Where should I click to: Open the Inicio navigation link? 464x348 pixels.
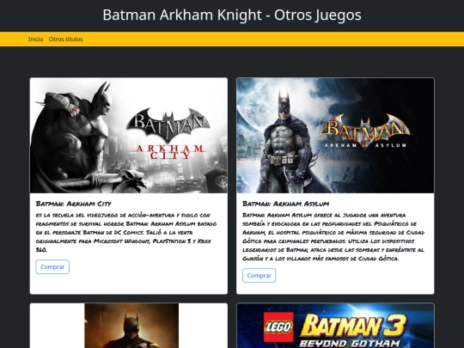pyautogui.click(x=35, y=39)
